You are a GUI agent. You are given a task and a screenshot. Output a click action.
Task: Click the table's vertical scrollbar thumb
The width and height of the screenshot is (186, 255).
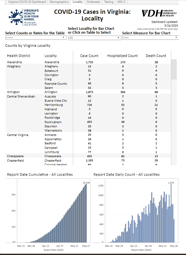[x=174, y=69]
